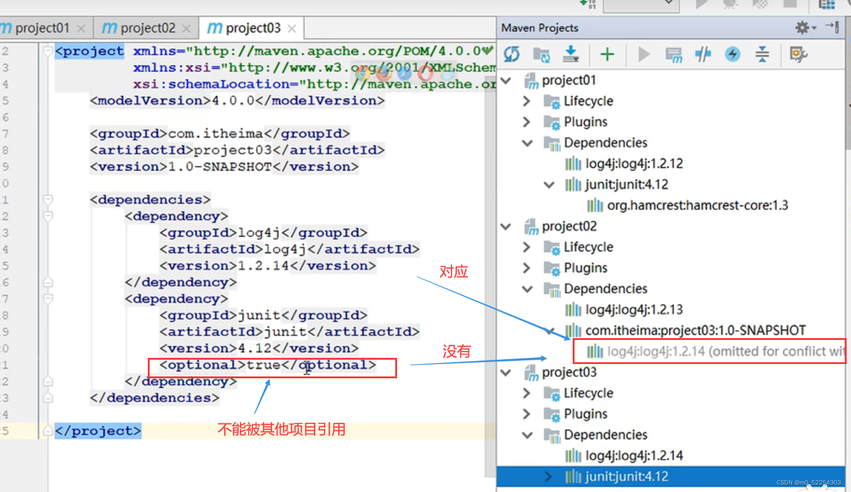
Task: Fold second dependency block in gutter
Action: pos(48,299)
